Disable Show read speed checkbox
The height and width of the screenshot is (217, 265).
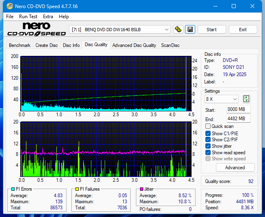click(208, 152)
